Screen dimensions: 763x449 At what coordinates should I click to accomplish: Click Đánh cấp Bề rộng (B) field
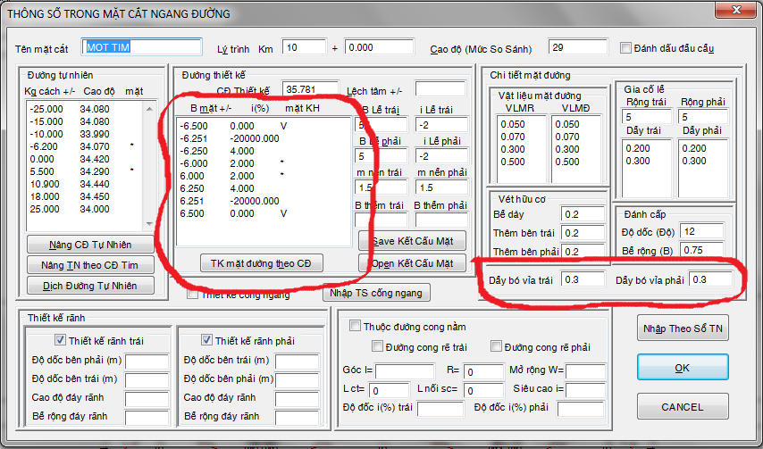click(x=701, y=249)
